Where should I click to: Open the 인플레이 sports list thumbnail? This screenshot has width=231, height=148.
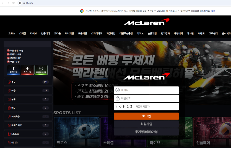(x=212, y=132)
